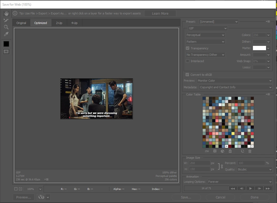This screenshot has width=277, height=203.
Task: Go to previous animation frame
Action: (241, 188)
